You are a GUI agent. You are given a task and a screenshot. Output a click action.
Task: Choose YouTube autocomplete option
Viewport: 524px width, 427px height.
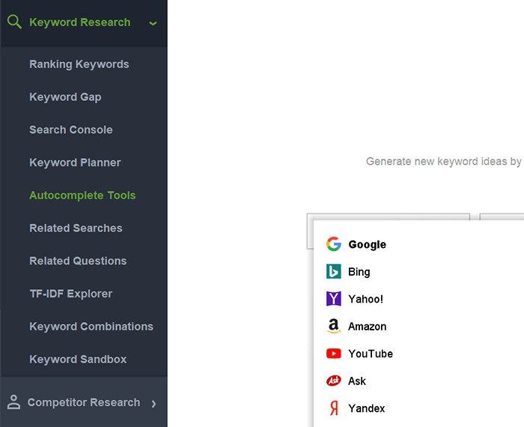(371, 354)
